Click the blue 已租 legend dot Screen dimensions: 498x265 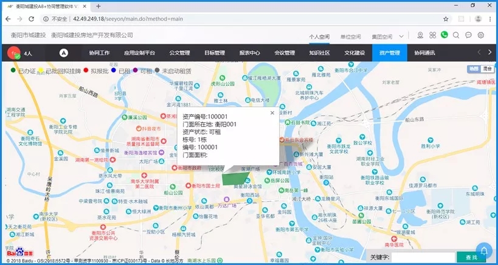(x=114, y=70)
